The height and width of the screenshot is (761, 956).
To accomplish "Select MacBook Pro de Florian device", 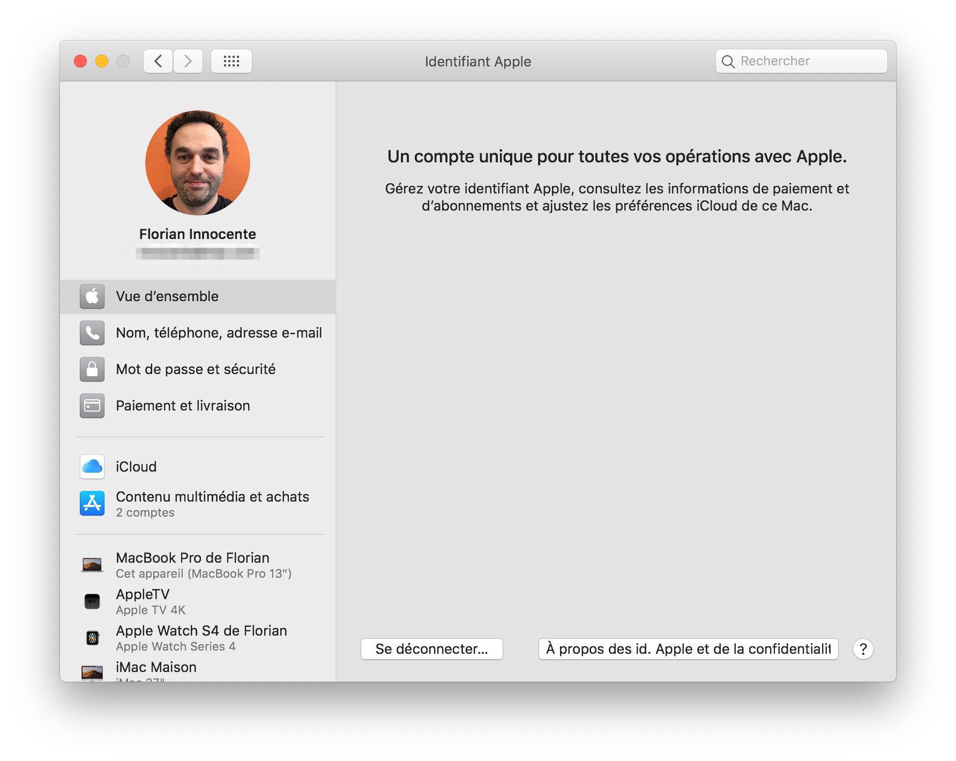I will coord(192,565).
